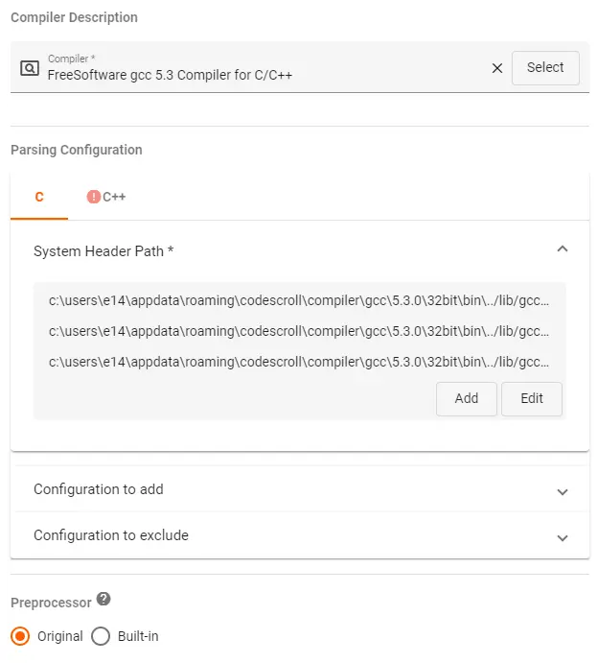Click the compiler search magnifier icon
Screen dimensions: 598x663
(30, 68)
